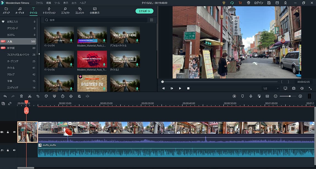Select the 字幕 category

pos(18,81)
